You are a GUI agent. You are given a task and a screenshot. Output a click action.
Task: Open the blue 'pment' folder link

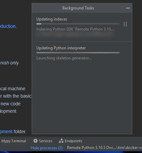click(6, 132)
